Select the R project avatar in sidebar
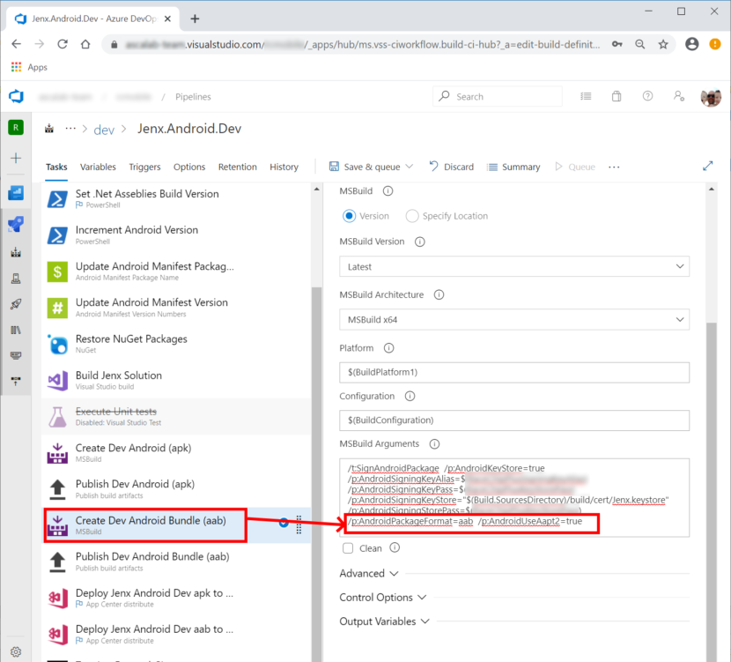 point(15,127)
